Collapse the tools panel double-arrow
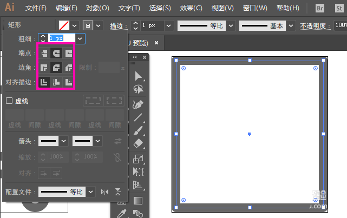This screenshot has height=218, width=347. click(135, 57)
